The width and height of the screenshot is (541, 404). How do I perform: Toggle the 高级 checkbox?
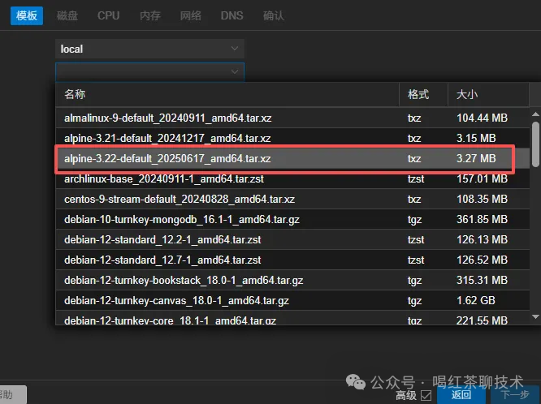pos(426,395)
